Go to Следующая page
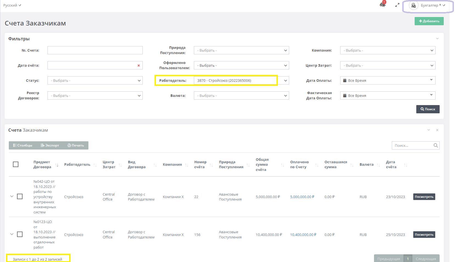The width and height of the screenshot is (455, 262). tap(426, 259)
